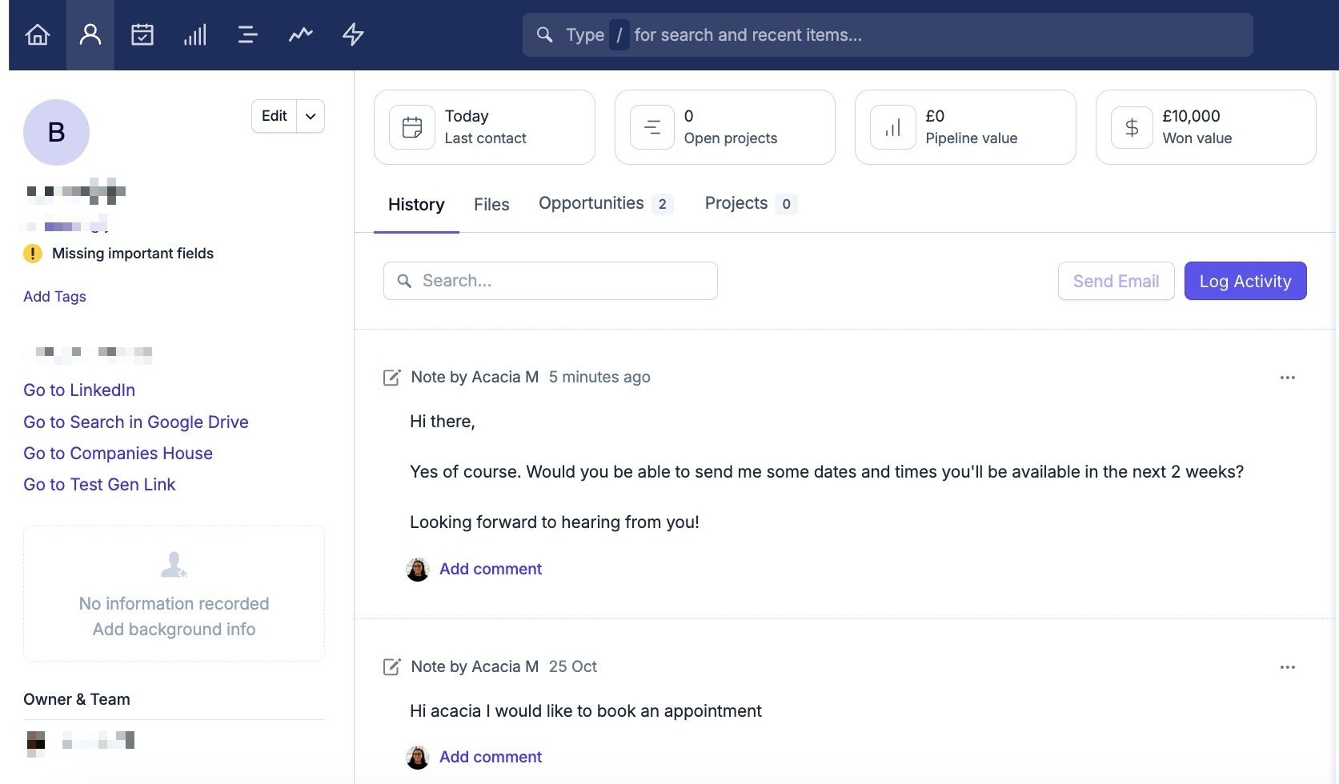Click note edit icon on 5 minutes ago note
1339x784 pixels.
391,378
